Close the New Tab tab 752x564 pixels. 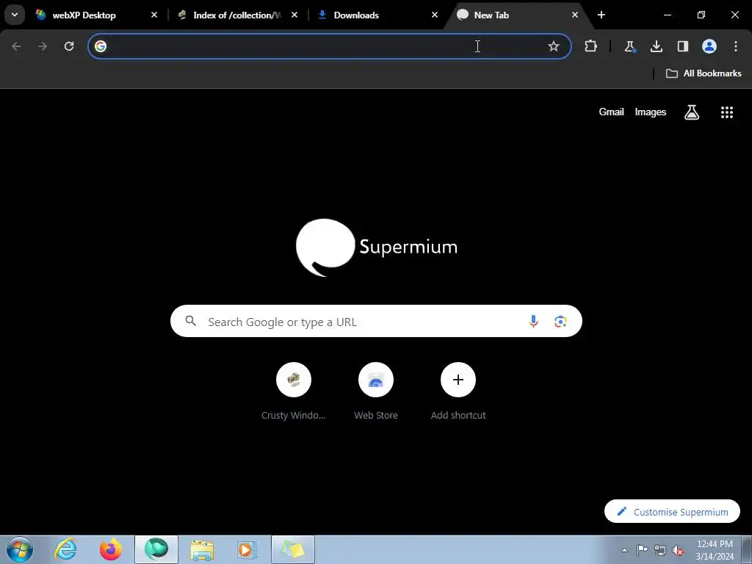[x=574, y=15]
